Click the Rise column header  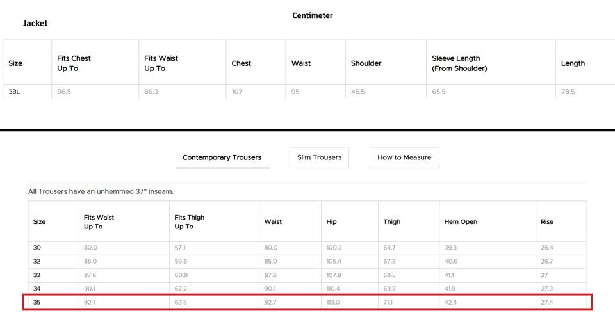click(547, 222)
